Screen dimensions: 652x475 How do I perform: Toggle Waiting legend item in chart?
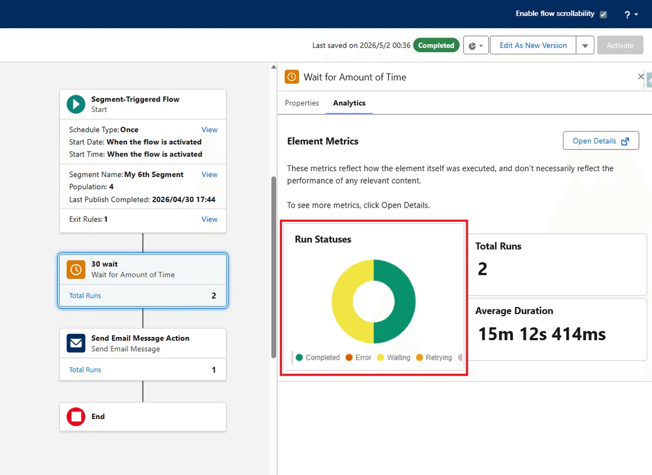[394, 358]
